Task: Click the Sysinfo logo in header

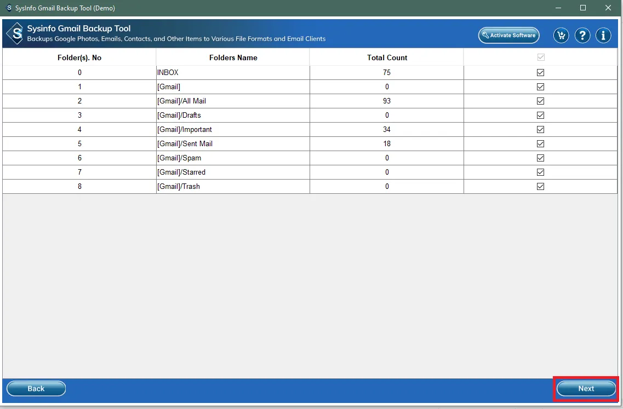Action: click(16, 33)
